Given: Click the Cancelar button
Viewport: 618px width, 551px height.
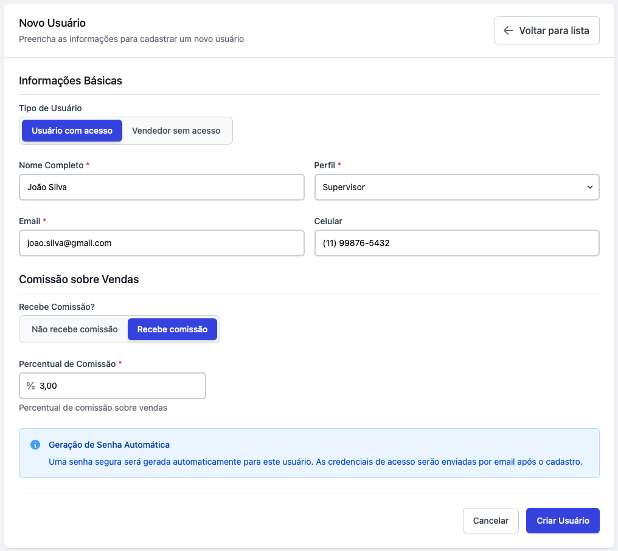Looking at the screenshot, I should click(x=490, y=521).
